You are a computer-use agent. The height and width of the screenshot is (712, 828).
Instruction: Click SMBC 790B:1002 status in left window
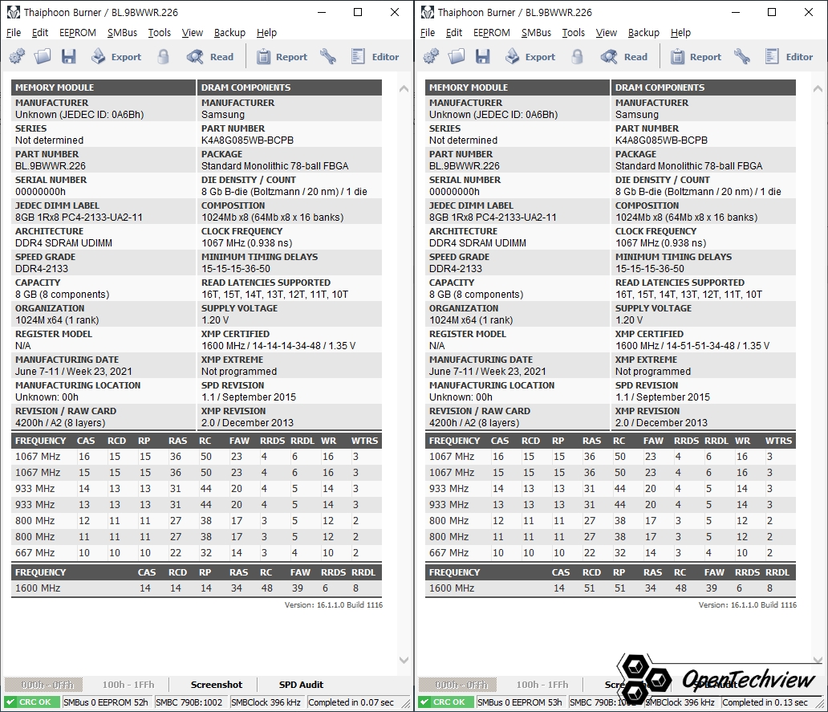point(189,702)
